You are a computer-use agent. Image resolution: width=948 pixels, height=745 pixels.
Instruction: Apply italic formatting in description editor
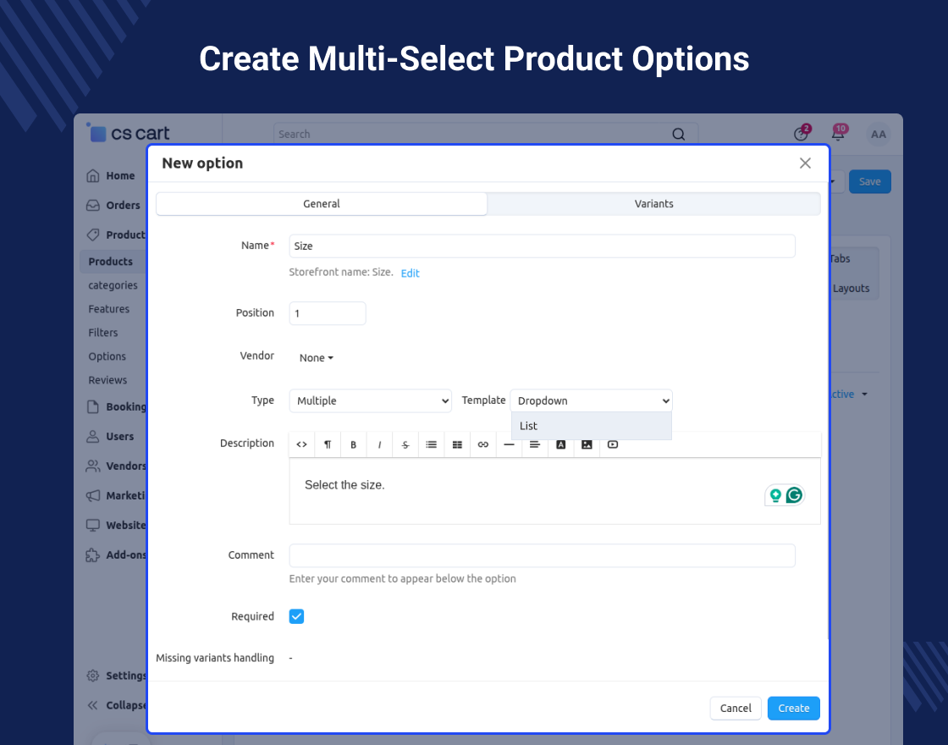click(379, 444)
